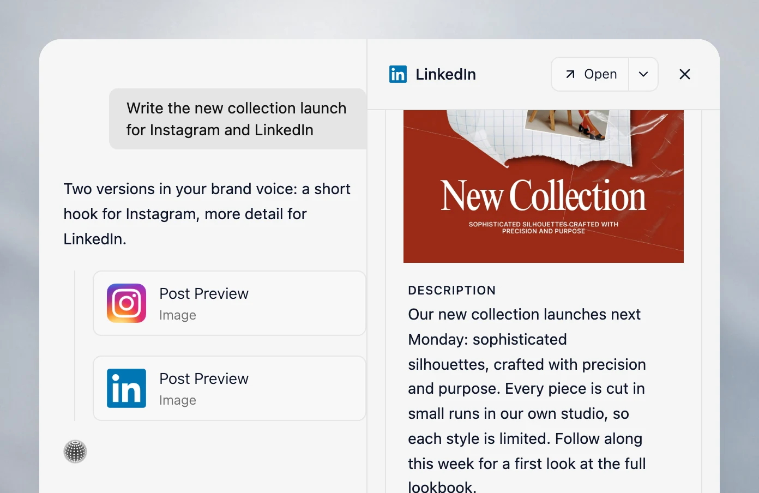The image size is (759, 493).
Task: Click the LinkedIn logo in the panel header
Action: (398, 74)
